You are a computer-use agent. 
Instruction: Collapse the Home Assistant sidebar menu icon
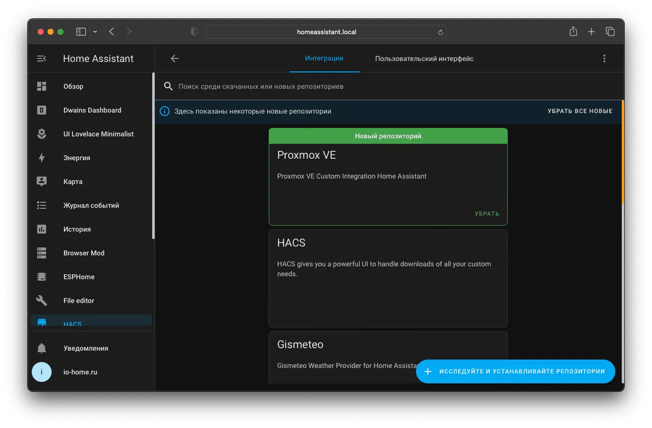pyautogui.click(x=42, y=59)
